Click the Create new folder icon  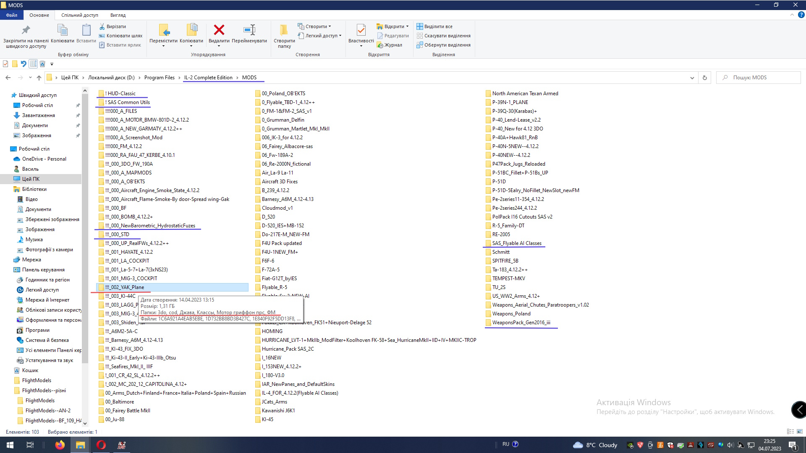tap(284, 30)
